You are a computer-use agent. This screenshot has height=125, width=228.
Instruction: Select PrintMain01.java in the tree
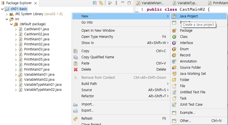(37, 39)
